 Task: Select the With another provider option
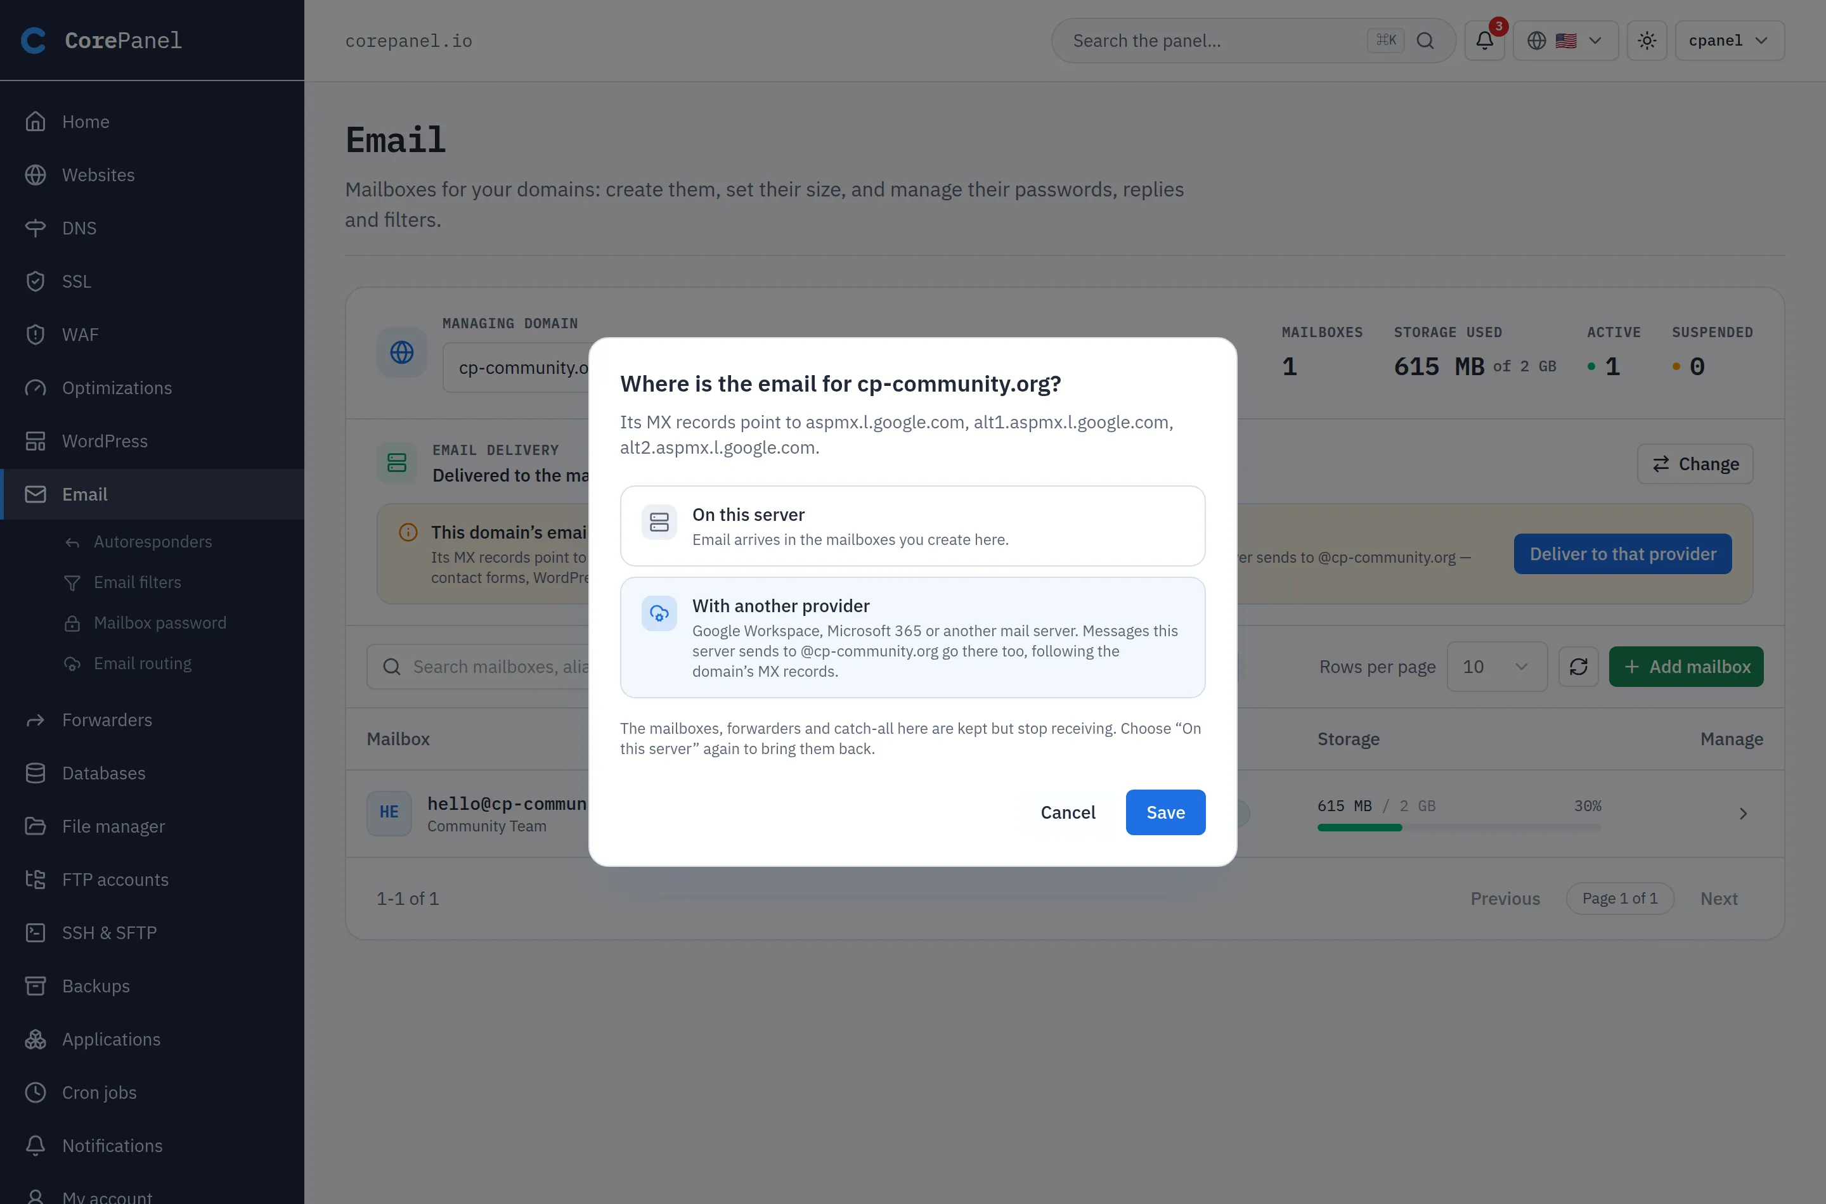point(912,637)
